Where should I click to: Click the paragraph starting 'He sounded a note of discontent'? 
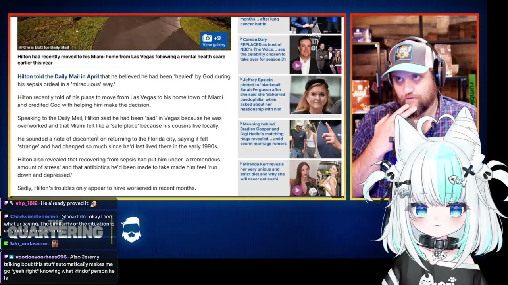click(x=118, y=142)
